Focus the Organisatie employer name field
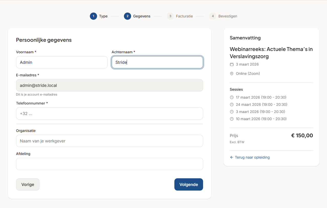Image resolution: width=327 pixels, height=208 pixels. pos(109,141)
